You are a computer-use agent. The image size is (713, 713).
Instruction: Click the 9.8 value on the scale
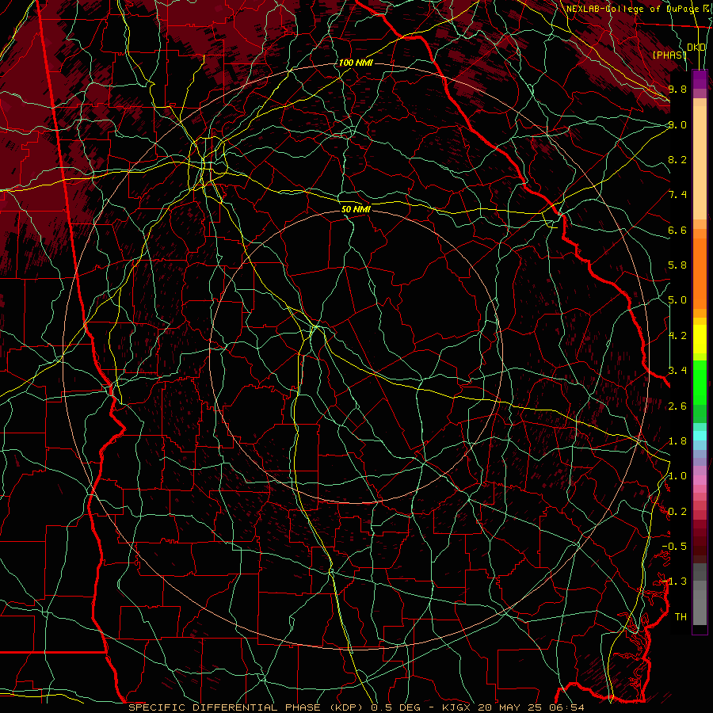click(677, 89)
